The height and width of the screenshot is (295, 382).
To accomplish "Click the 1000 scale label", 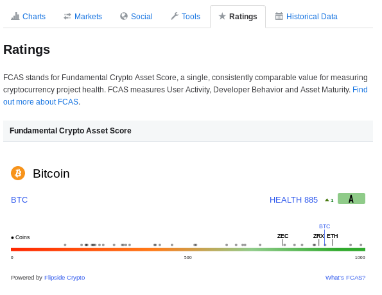I will pos(360,258).
